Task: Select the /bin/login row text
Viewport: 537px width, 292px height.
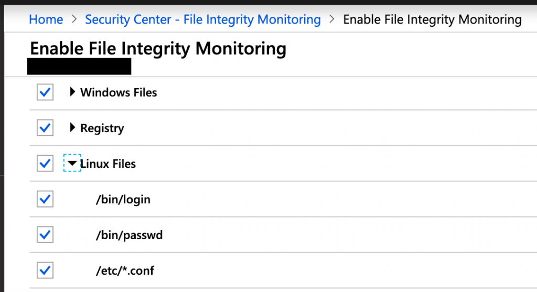Action: pyautogui.click(x=123, y=199)
